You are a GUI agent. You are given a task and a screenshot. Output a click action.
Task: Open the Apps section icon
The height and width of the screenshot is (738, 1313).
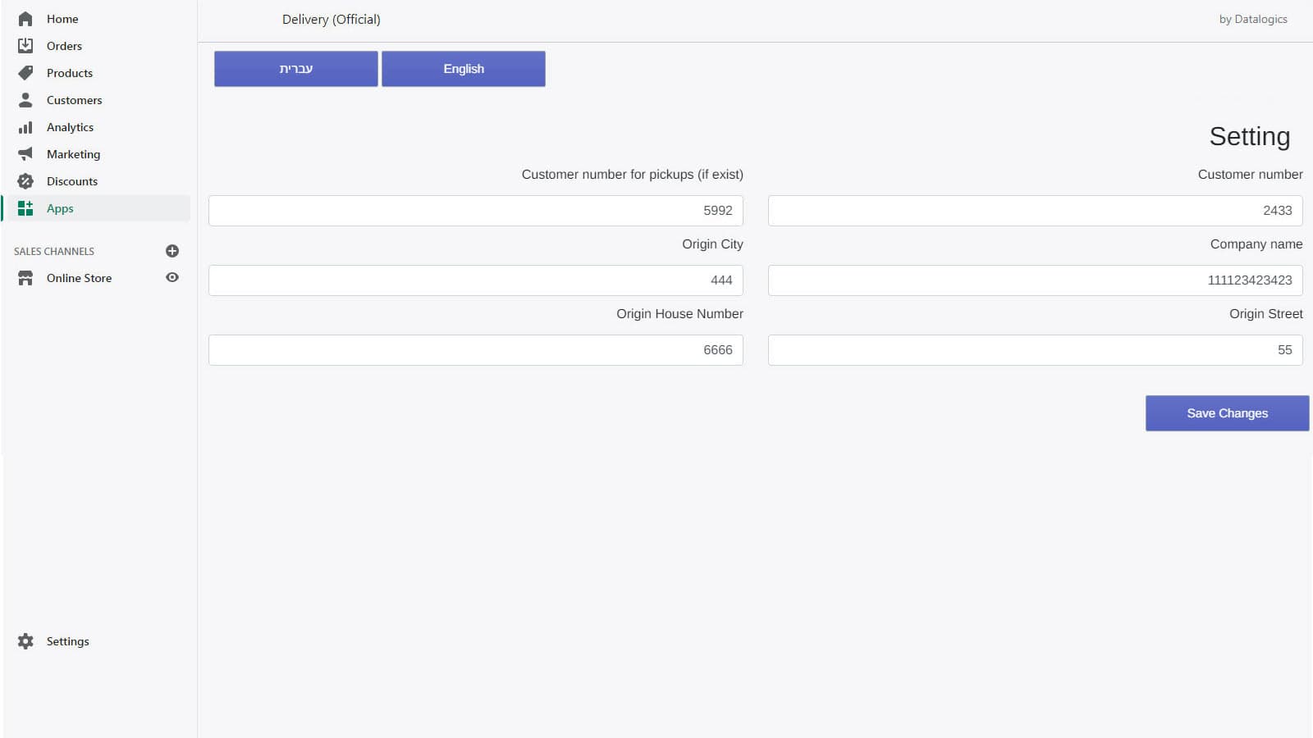(25, 207)
